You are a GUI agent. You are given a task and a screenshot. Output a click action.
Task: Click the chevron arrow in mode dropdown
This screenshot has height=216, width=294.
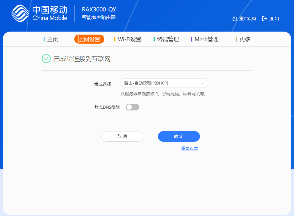pos(203,83)
